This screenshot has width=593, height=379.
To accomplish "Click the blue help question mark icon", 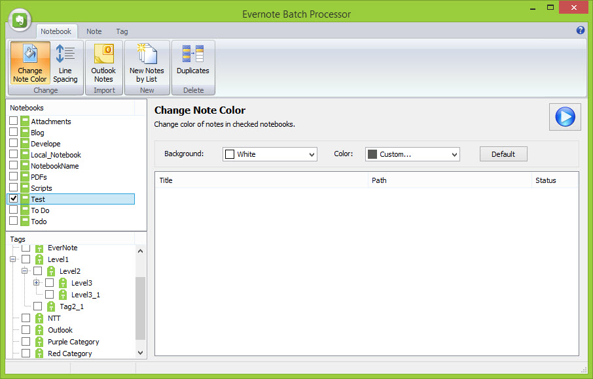I will (581, 31).
